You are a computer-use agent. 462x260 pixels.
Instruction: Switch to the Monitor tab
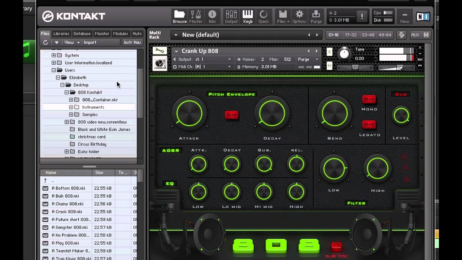coord(102,34)
